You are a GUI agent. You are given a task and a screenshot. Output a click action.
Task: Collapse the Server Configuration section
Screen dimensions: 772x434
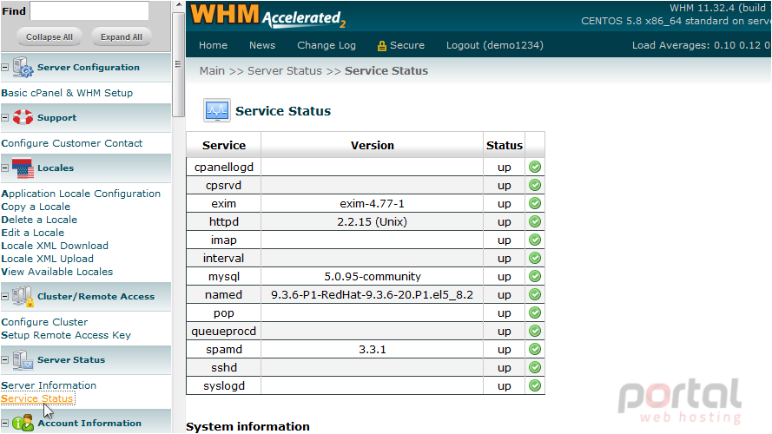click(x=5, y=68)
